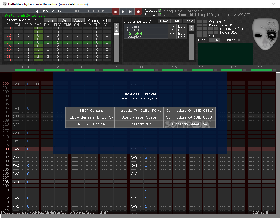The width and height of the screenshot is (280, 218).
Task: Jump down with Pattern Matrix double-arrow icon
Action: tap(117, 31)
